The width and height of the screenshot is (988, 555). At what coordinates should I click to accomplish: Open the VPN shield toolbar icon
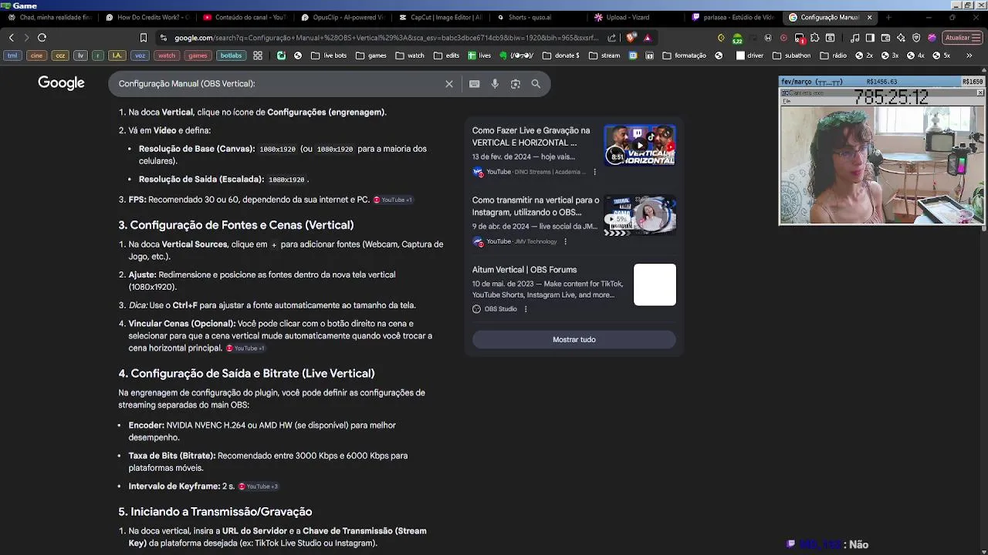tap(916, 37)
